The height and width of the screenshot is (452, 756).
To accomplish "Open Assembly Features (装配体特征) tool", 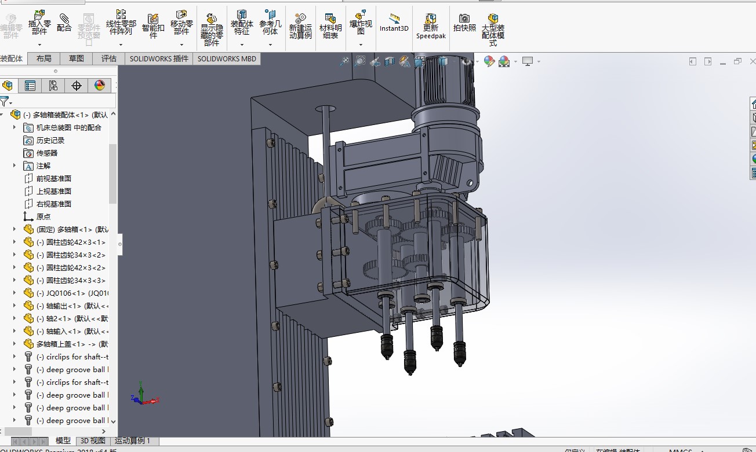I will 242,23.
